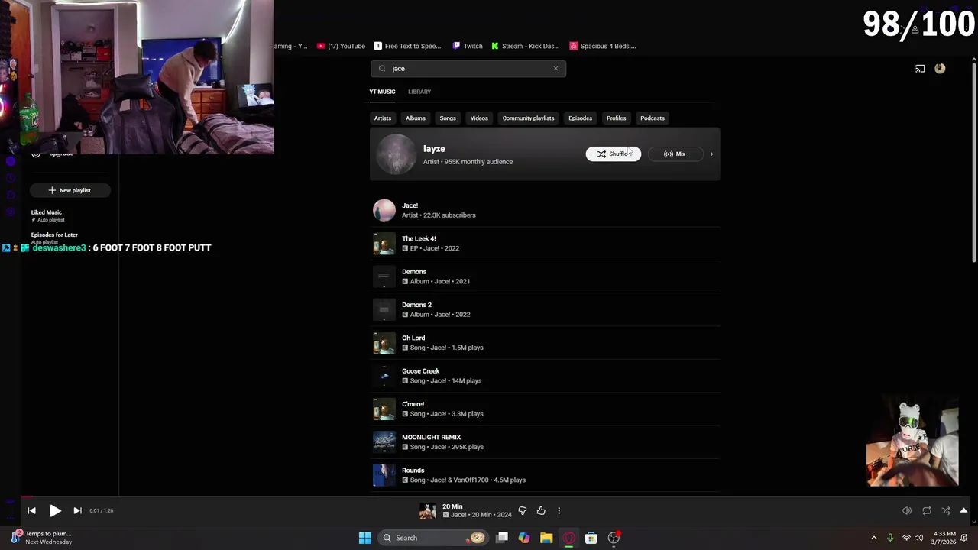The height and width of the screenshot is (550, 978).
Task: Dislike the song 20 Min
Action: (x=523, y=510)
